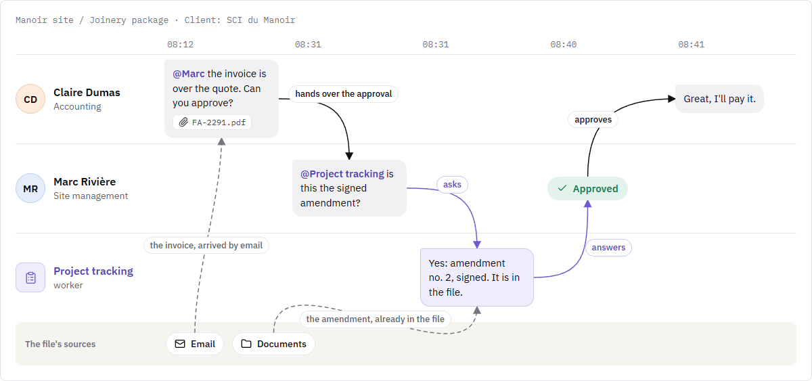Click the 'Accounting' role label
Image resolution: width=812 pixels, height=381 pixels.
(77, 106)
